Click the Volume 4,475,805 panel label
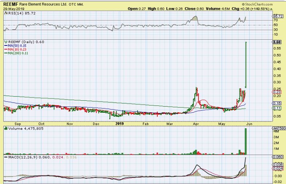Image resolution: width=286 pixels, height=184 pixels. point(26,128)
